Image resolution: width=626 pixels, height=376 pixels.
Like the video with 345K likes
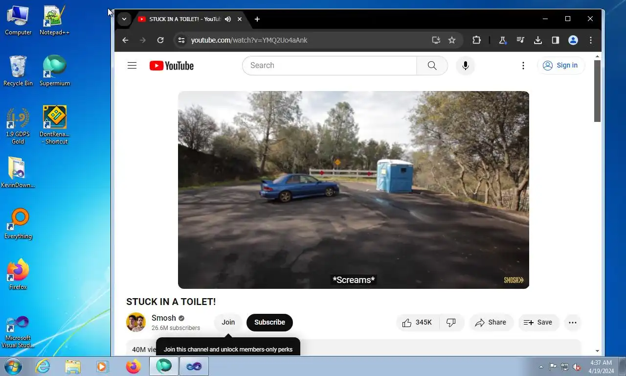click(417, 322)
